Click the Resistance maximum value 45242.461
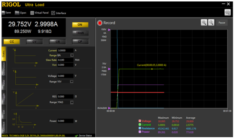Screen dimensions: 235x139 (164, 128)
